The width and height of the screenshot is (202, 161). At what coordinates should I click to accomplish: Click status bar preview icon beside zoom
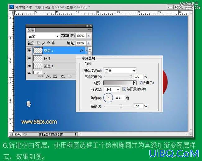coord(25,134)
